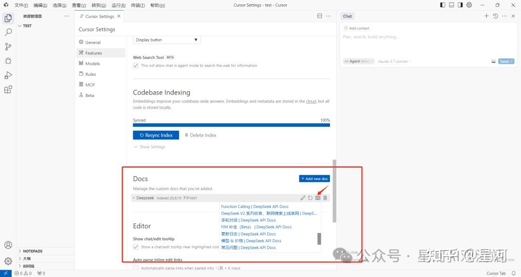Open the Debug bug icon view

[8, 61]
